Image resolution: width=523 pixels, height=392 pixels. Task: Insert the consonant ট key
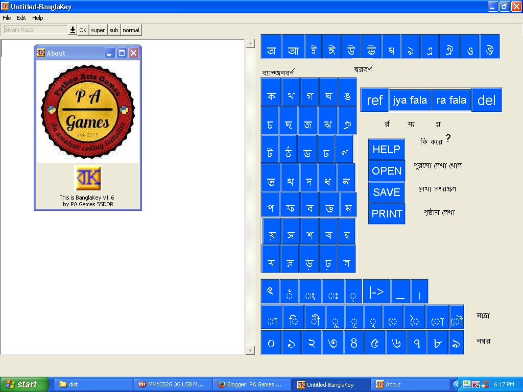[x=270, y=149]
